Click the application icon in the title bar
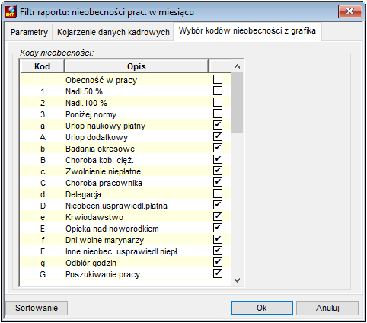Image resolution: width=367 pixels, height=323 pixels. 11,11
